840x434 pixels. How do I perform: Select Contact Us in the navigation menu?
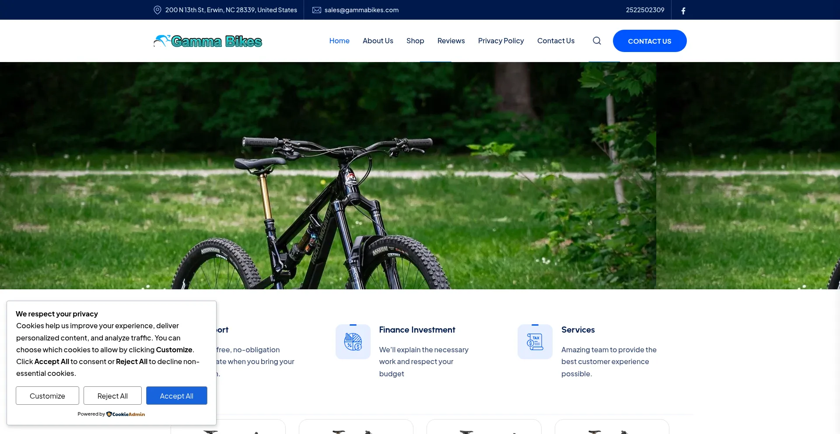coord(556,41)
